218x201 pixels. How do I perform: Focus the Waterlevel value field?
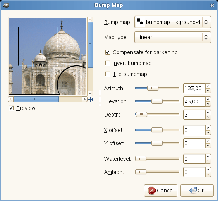[x=194, y=159]
